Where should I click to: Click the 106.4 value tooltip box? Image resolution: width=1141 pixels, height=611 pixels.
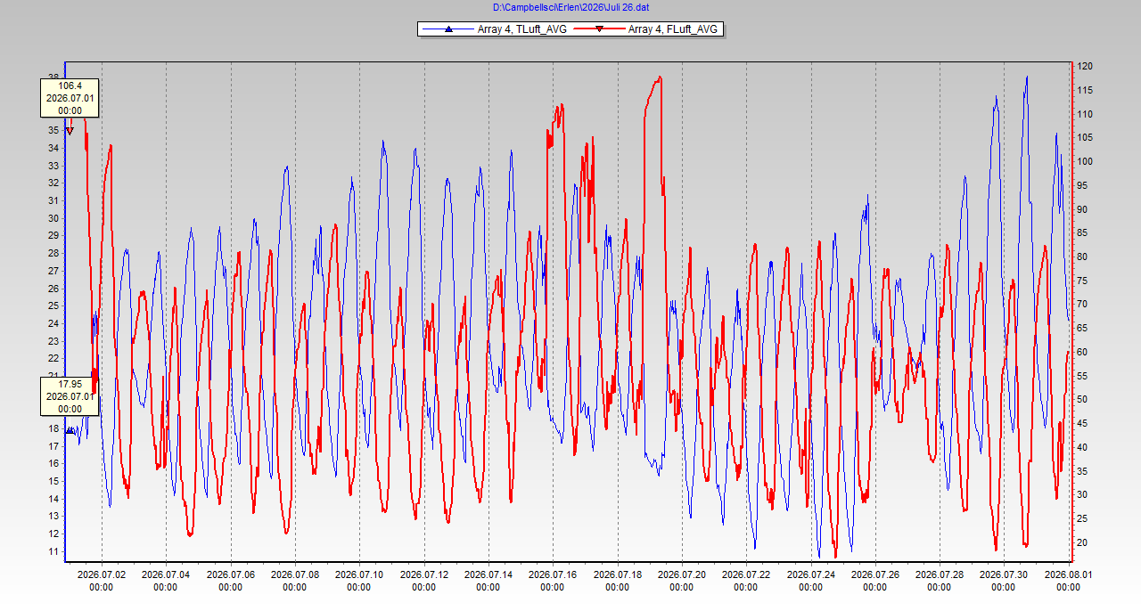tap(70, 98)
